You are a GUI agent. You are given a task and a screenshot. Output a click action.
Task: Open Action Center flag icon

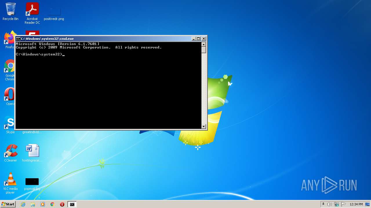[343, 204]
